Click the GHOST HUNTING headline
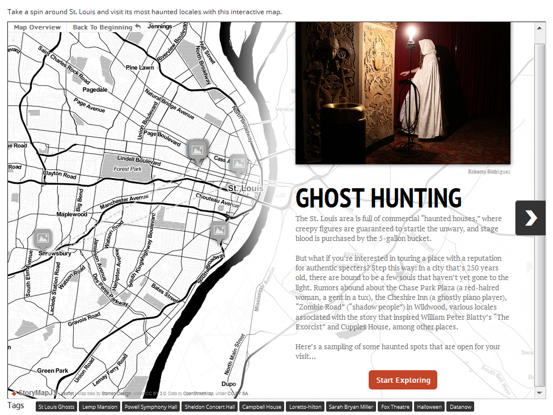Viewport: 553px width, 415px height. tap(378, 197)
